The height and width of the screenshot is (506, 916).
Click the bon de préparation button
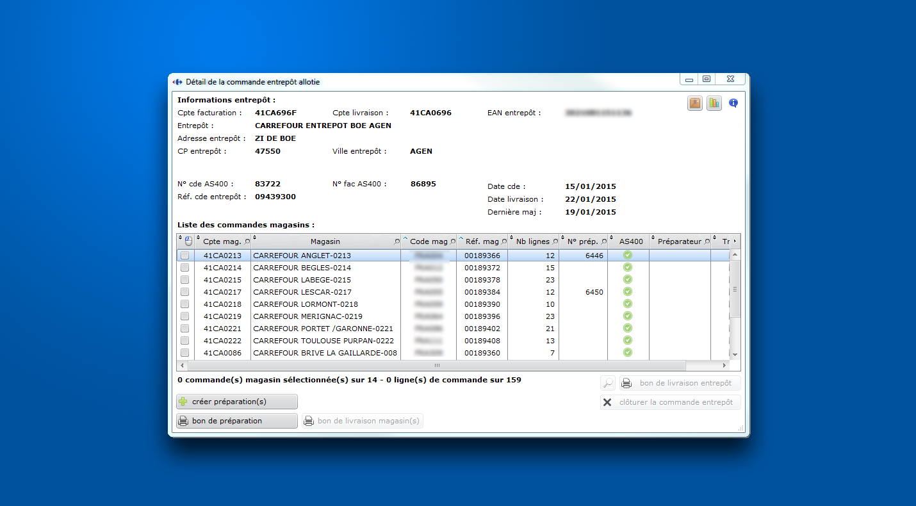pyautogui.click(x=237, y=421)
